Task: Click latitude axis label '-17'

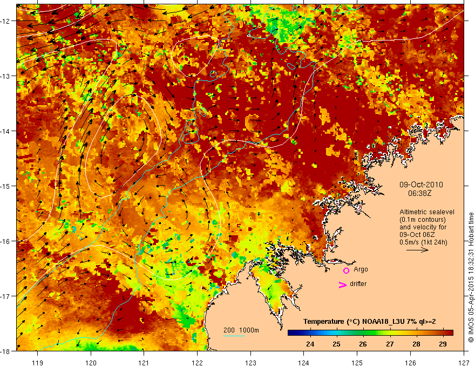Action: (6, 296)
